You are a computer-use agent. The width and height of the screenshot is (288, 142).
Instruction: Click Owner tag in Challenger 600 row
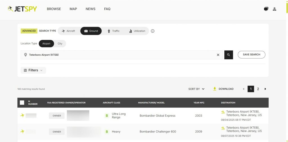coord(57,132)
